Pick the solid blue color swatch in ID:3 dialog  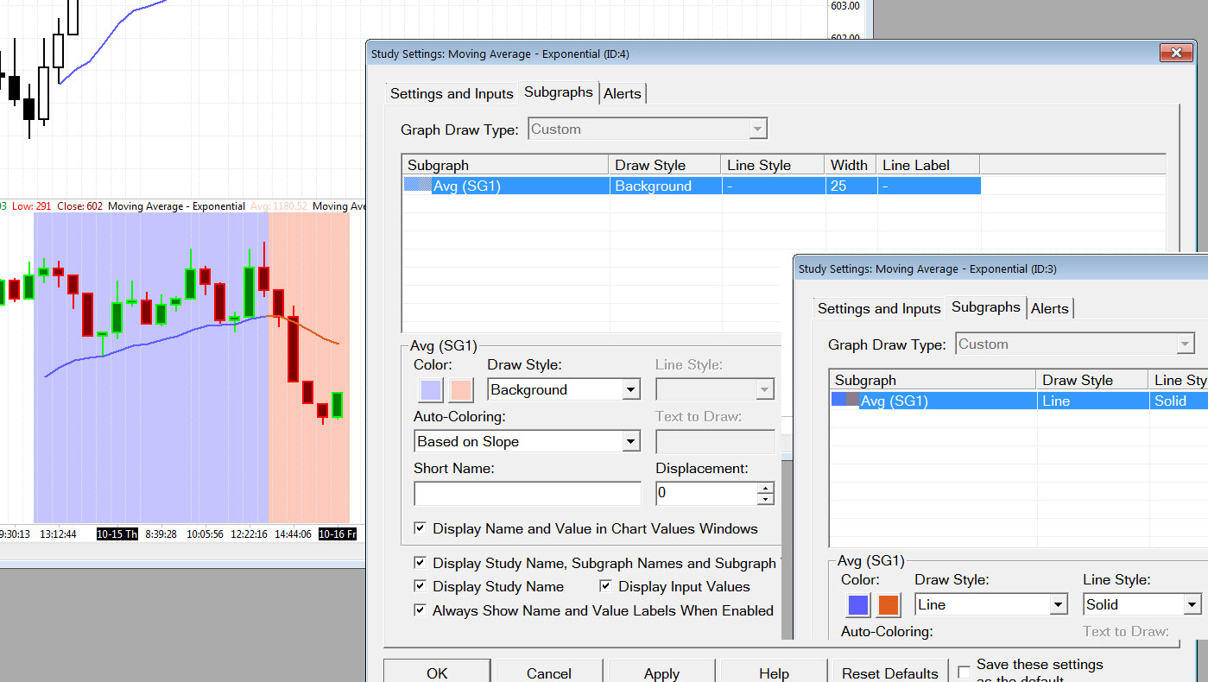pyautogui.click(x=858, y=605)
